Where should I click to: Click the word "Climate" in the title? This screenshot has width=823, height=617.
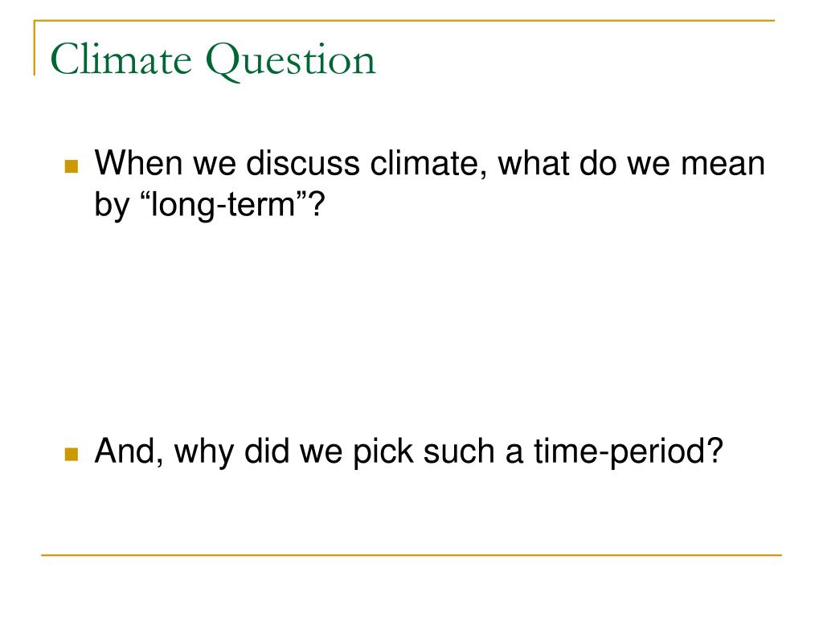pos(121,59)
